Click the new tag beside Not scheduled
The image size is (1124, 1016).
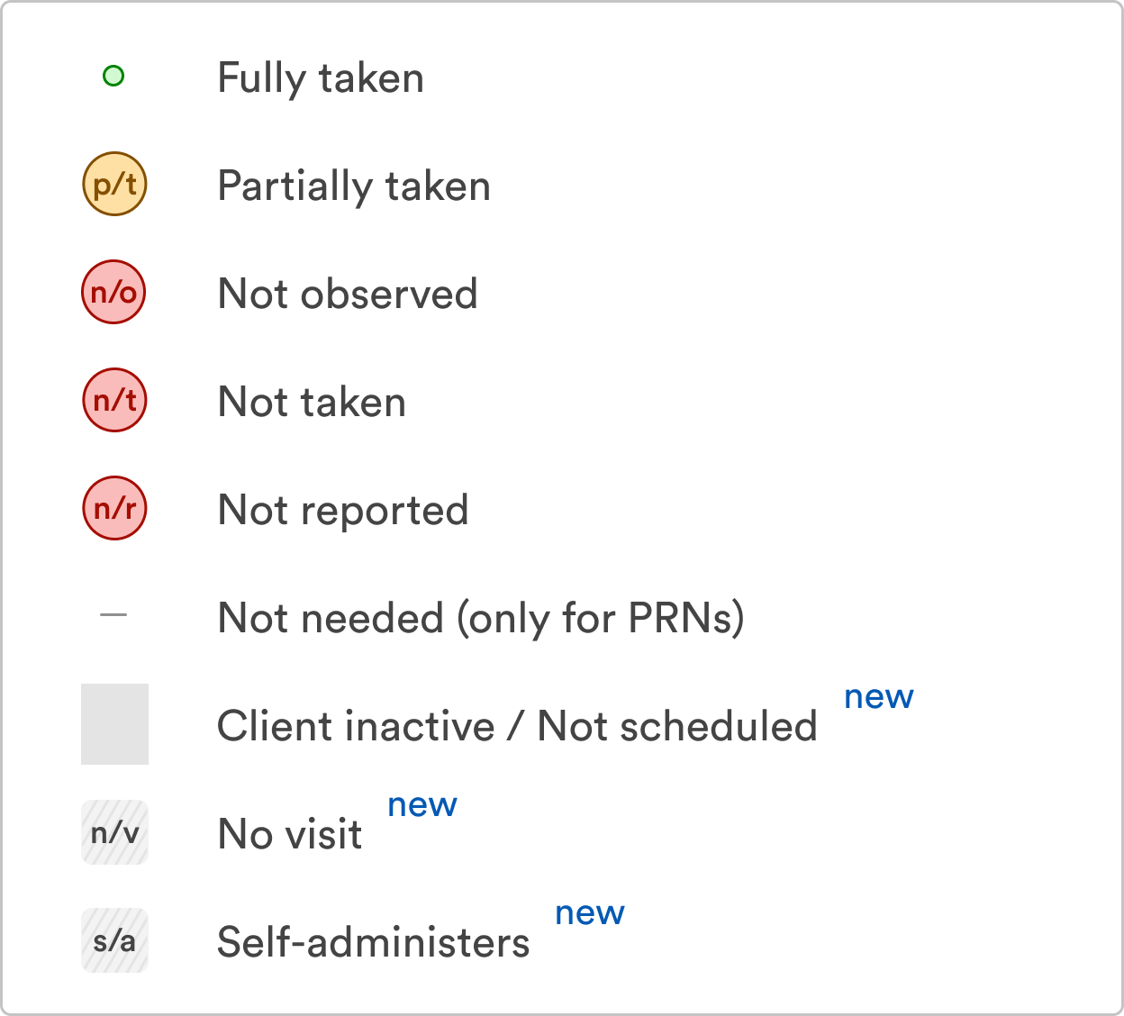(x=879, y=697)
